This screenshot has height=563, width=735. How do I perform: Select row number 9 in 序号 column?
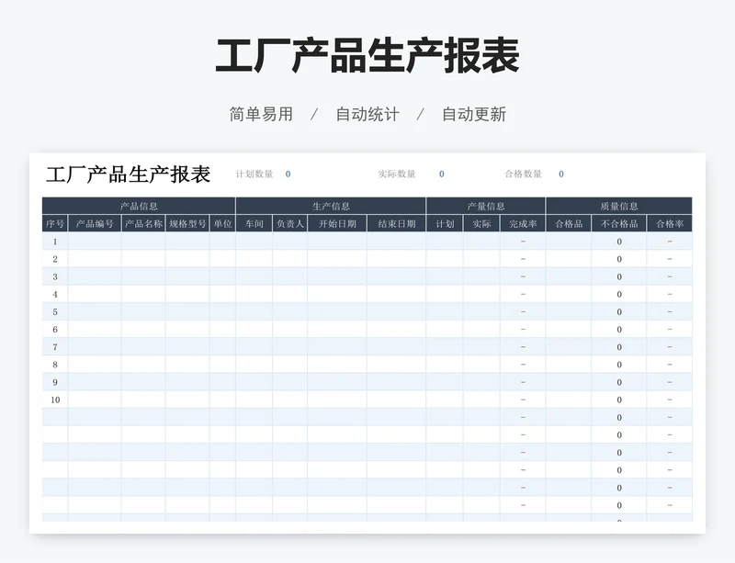click(x=55, y=382)
